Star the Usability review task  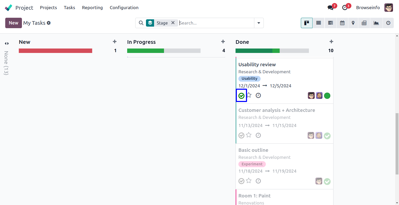click(x=249, y=95)
